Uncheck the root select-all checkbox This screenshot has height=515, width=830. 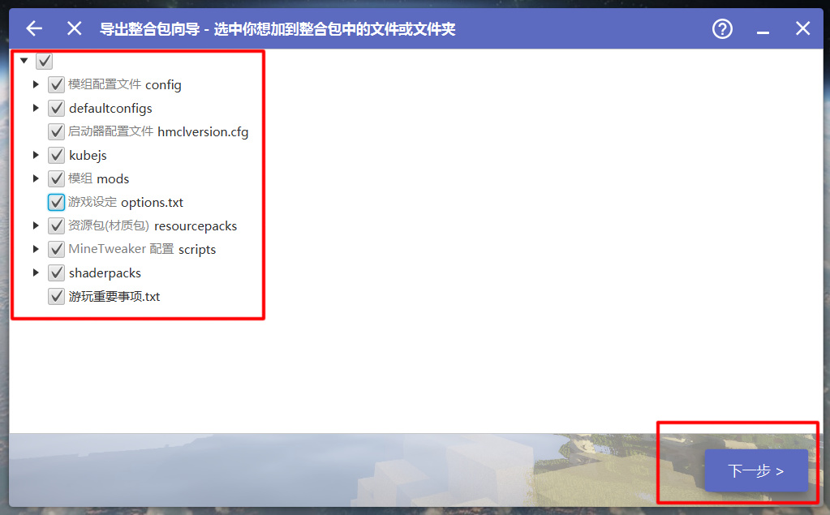tap(45, 61)
